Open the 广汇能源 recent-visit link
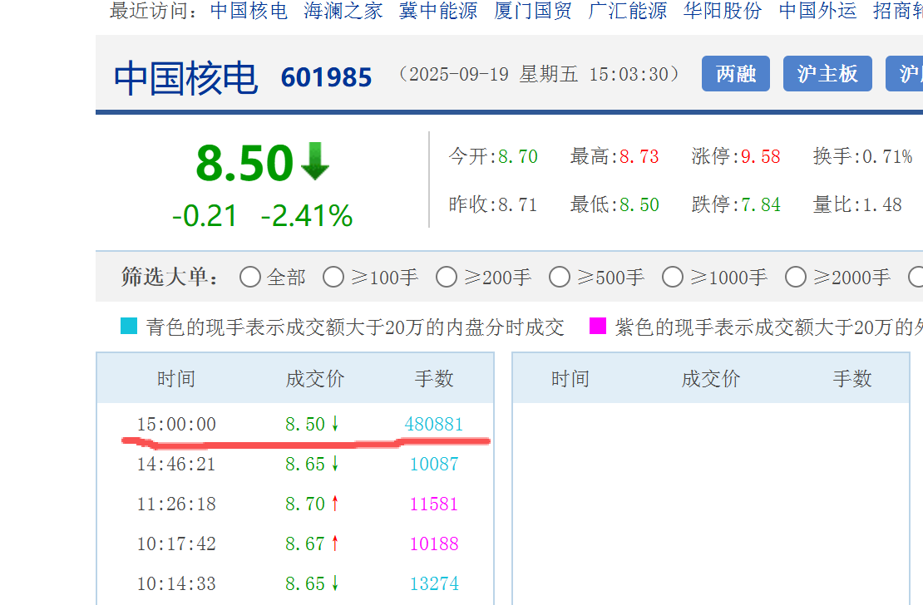 pos(628,11)
